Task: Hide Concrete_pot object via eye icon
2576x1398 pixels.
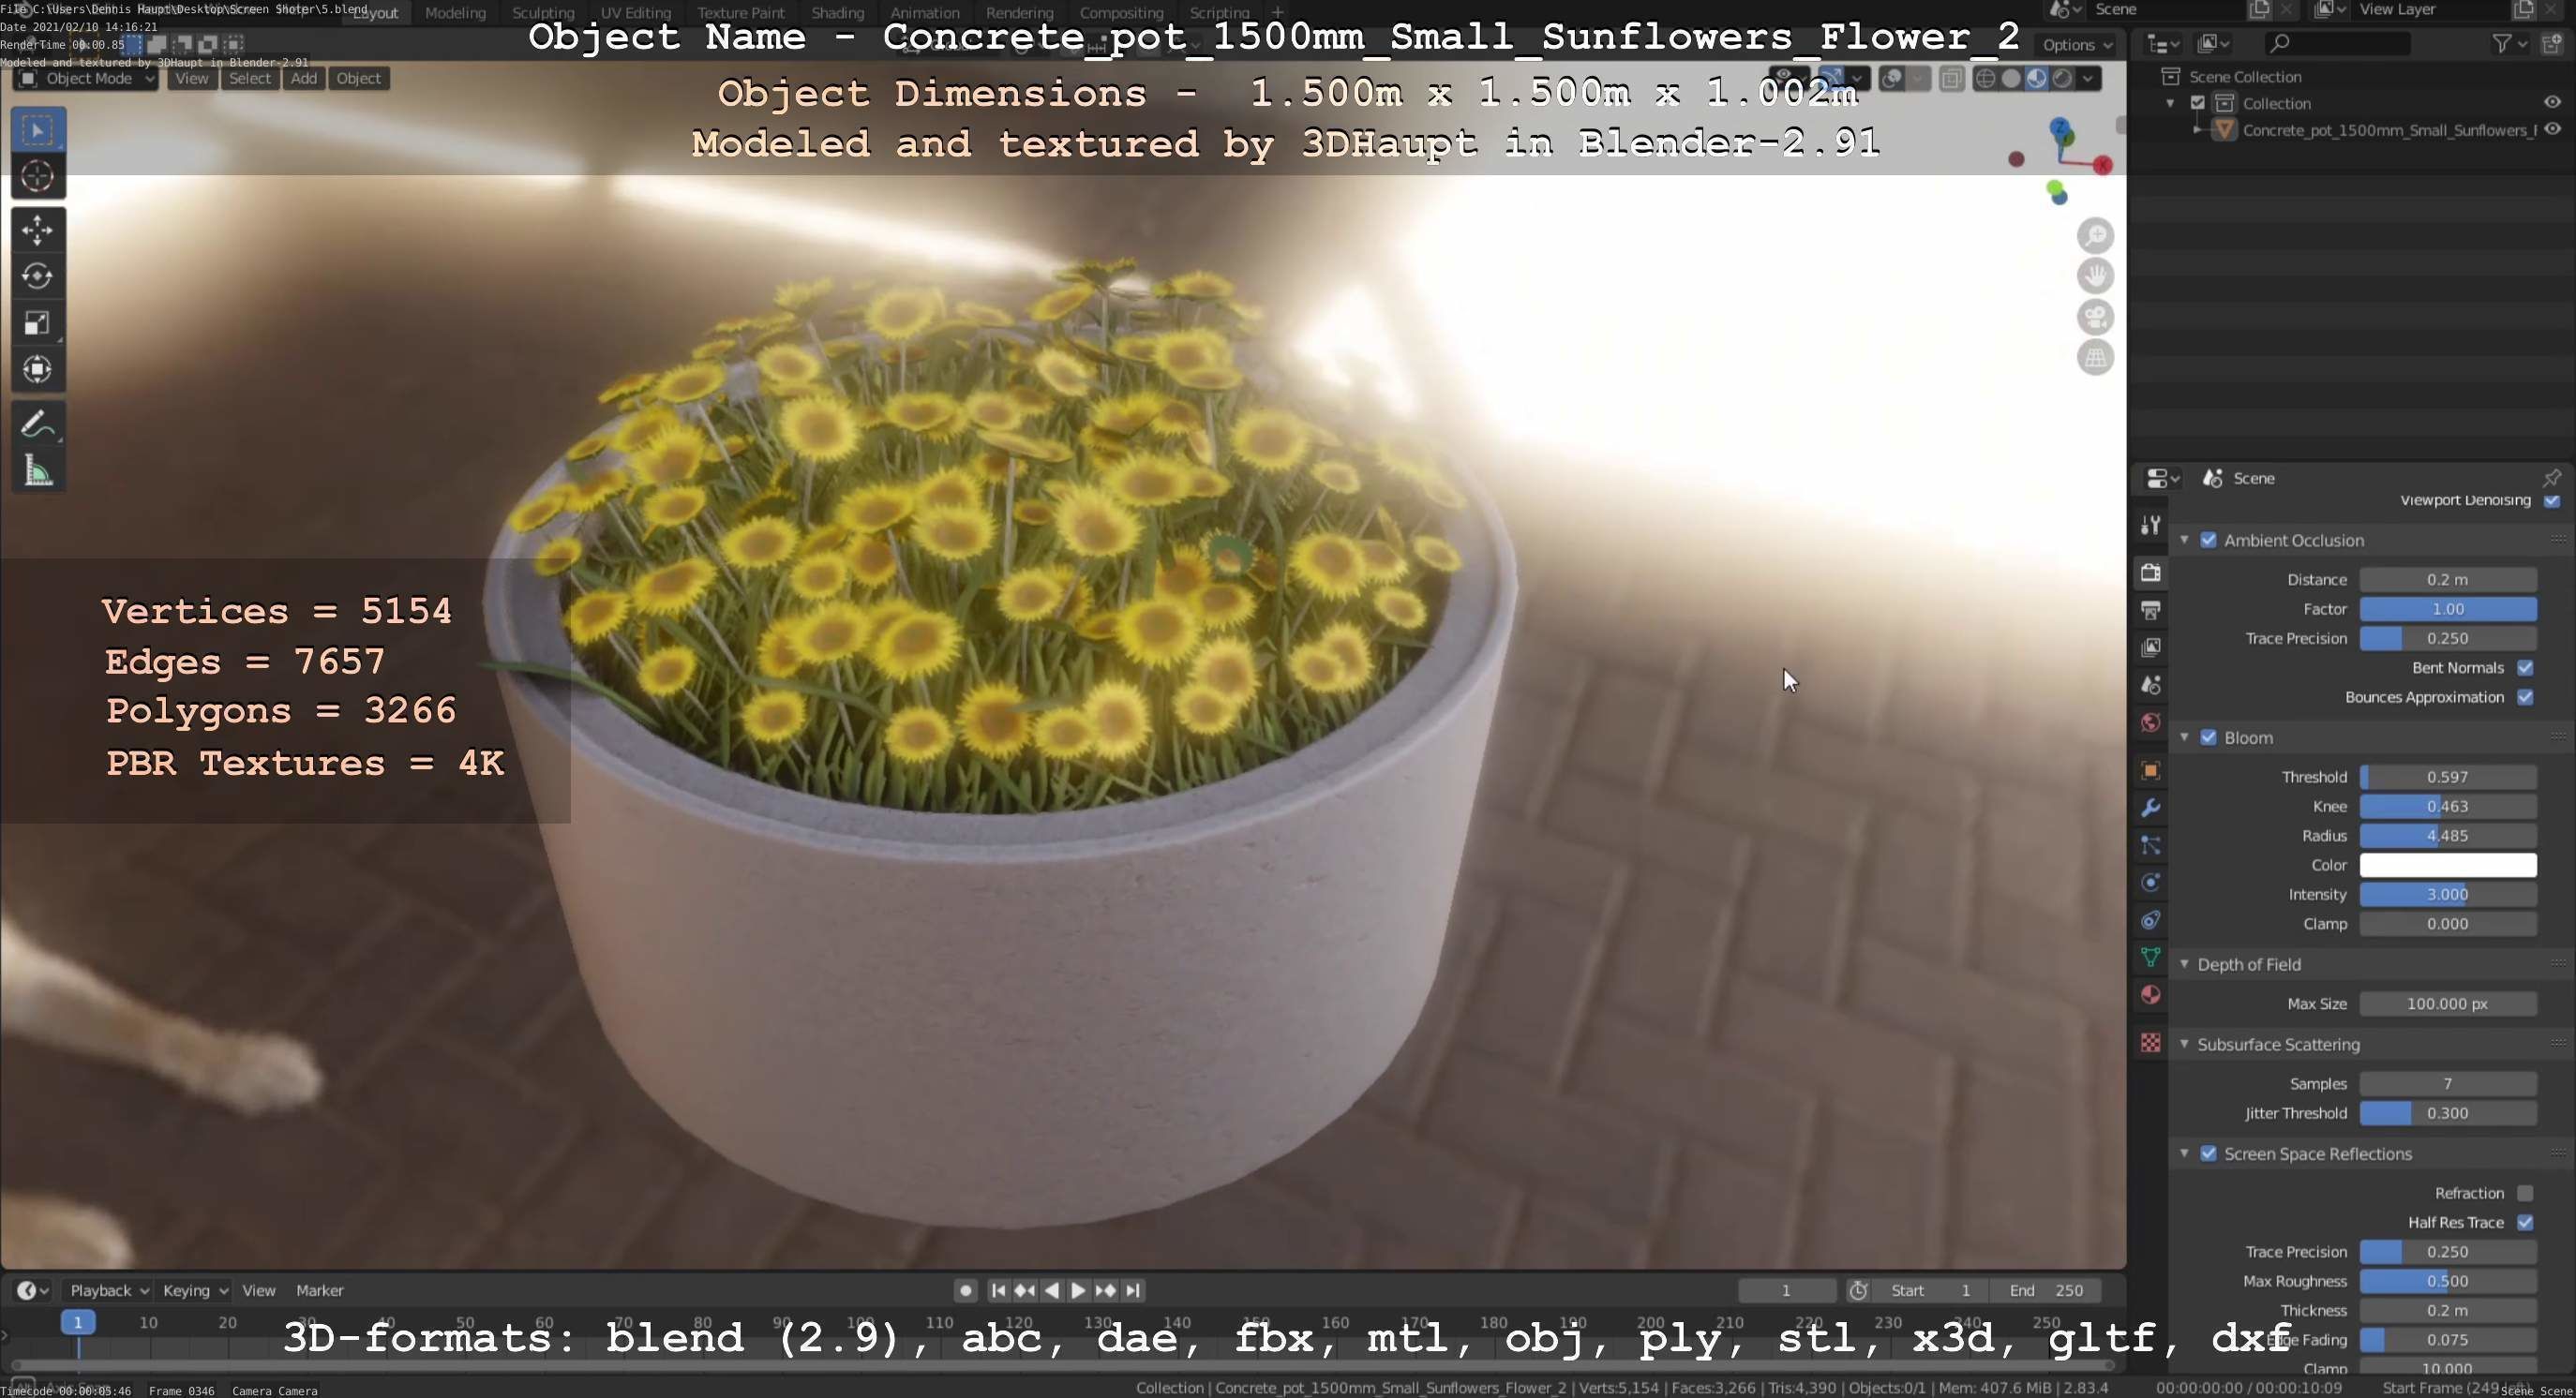Action: click(2552, 129)
